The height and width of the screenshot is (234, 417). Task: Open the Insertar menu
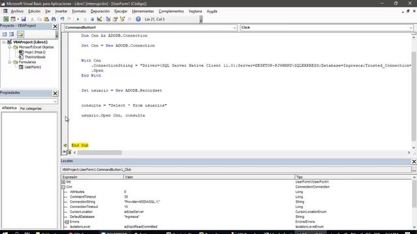point(61,12)
